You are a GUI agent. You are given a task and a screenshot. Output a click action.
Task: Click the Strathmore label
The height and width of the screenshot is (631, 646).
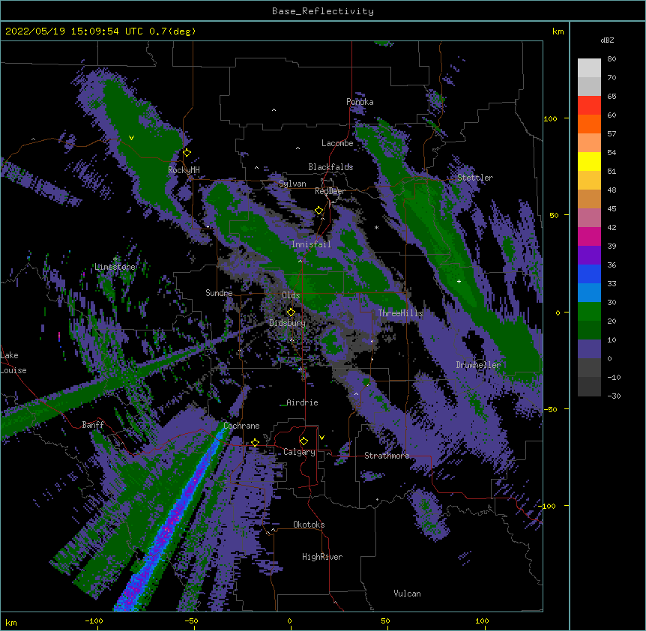(x=387, y=456)
